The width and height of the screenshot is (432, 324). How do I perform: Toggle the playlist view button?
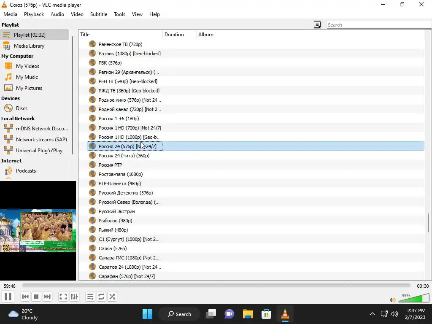pyautogui.click(x=90, y=297)
